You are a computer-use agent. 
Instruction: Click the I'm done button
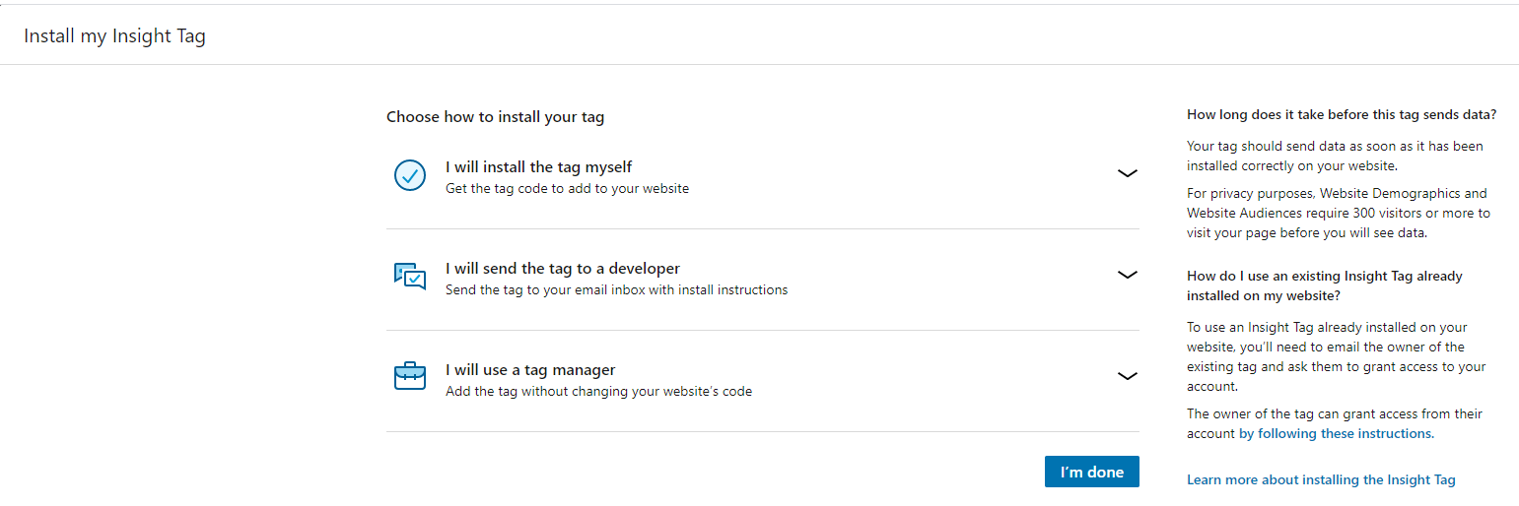tap(1091, 472)
